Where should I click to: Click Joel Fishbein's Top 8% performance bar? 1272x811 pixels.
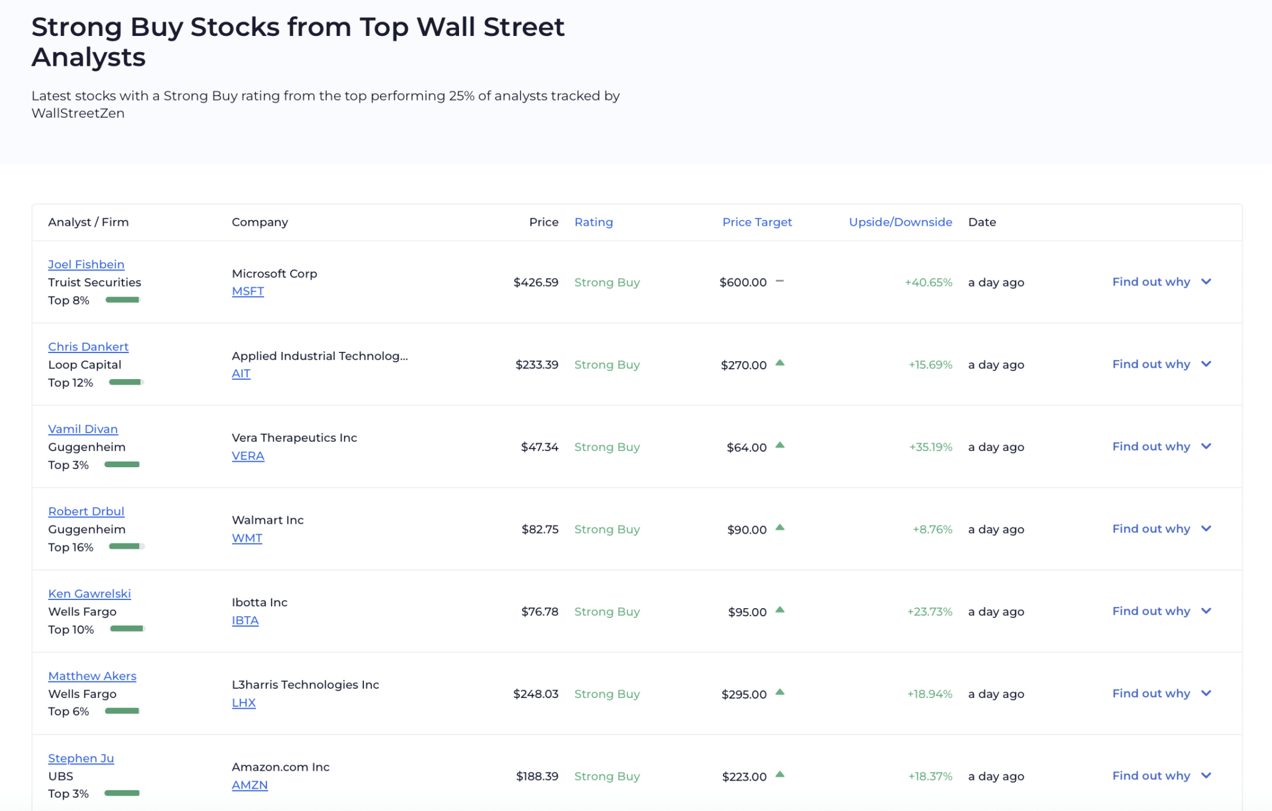(122, 300)
